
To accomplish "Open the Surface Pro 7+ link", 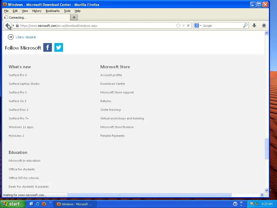I will point(19,118).
